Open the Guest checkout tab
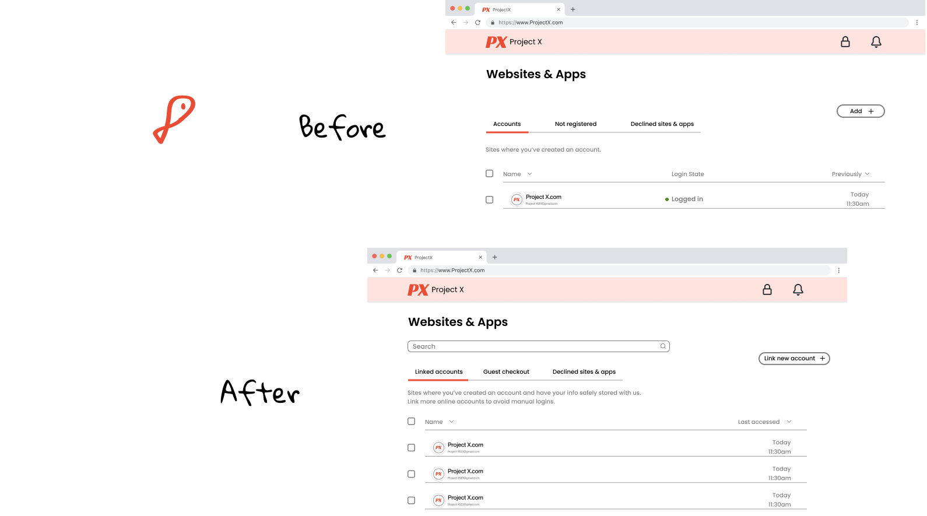This screenshot has height=516, width=927. 506,372
